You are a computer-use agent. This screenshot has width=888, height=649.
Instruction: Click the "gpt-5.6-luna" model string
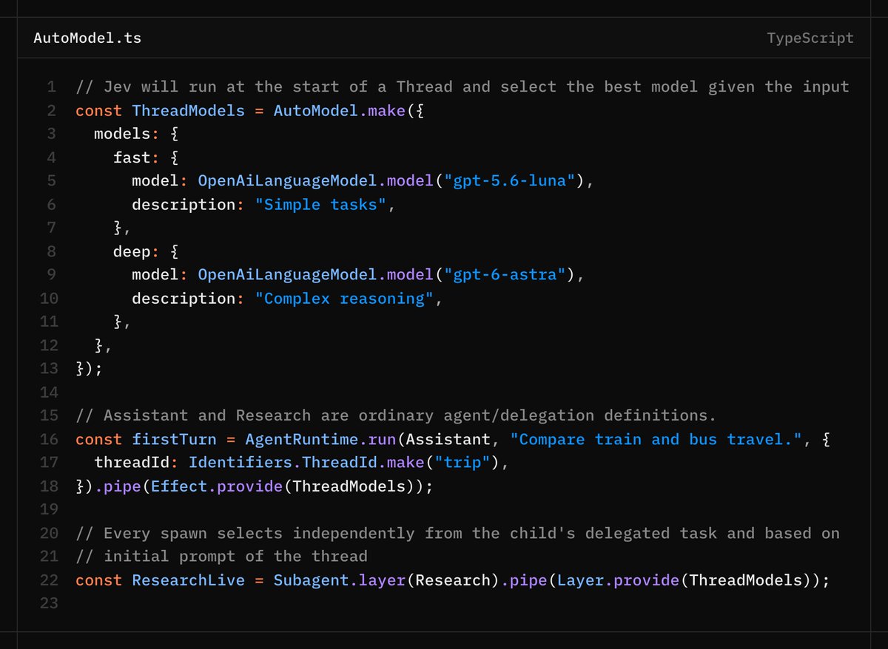click(510, 181)
